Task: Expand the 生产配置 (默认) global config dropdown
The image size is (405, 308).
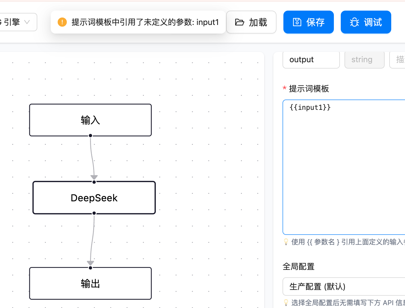Action: [344, 286]
